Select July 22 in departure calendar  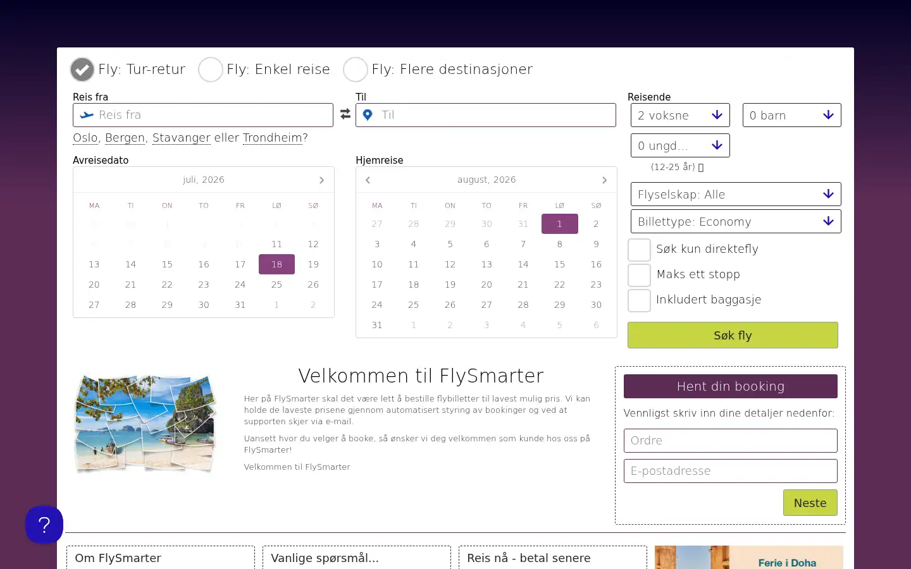pos(167,284)
